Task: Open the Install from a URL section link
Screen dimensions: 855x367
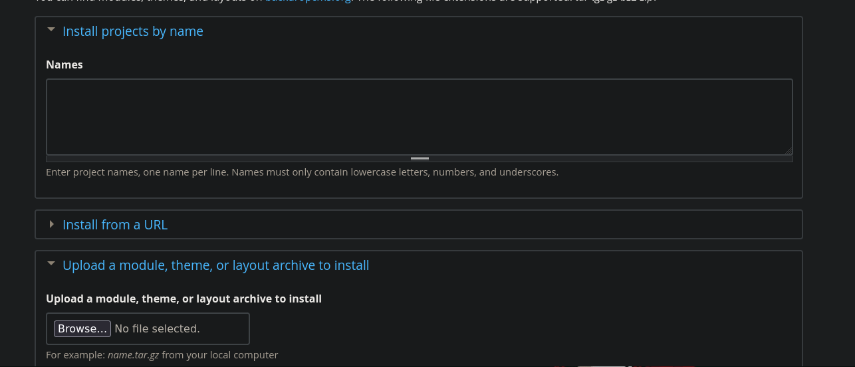Action: (x=115, y=225)
